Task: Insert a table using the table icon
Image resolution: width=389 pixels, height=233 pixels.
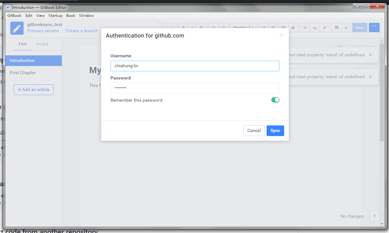Action: point(337,28)
